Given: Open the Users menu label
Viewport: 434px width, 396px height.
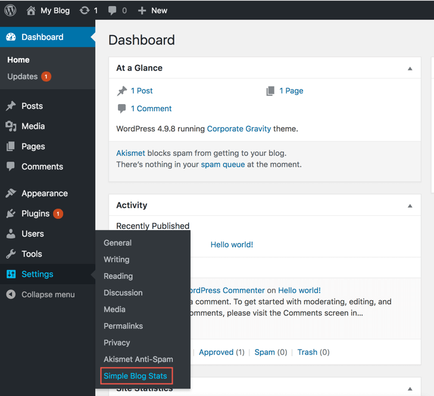Looking at the screenshot, I should pyautogui.click(x=33, y=234).
